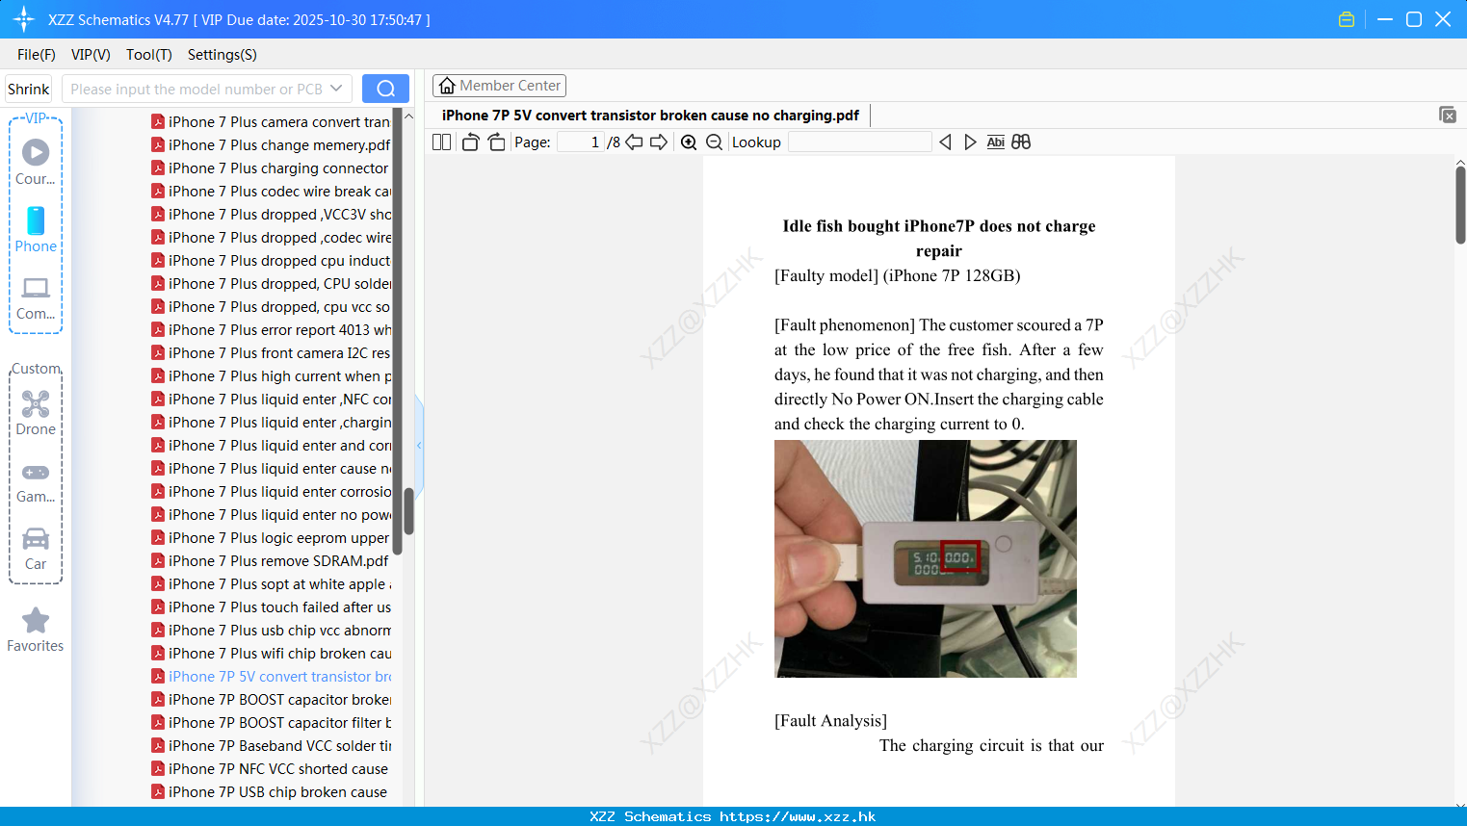
Task: Open iPhone 7 Plus charging connector file
Action: [x=271, y=168]
